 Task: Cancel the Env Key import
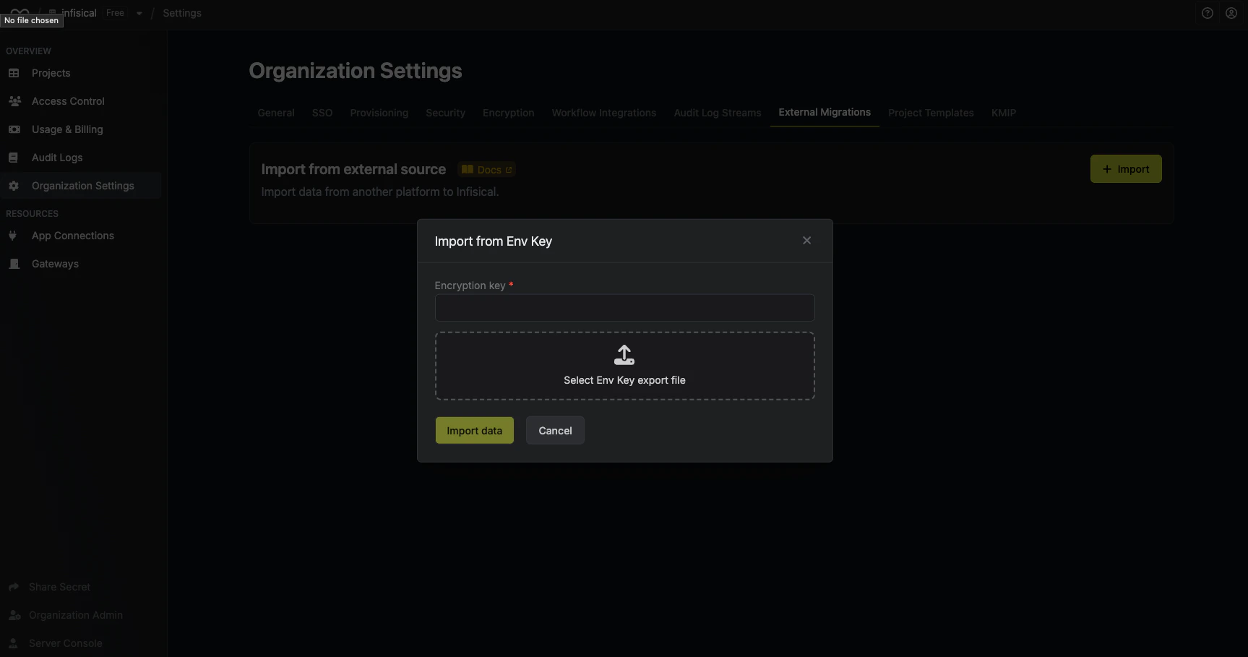[x=555, y=431]
